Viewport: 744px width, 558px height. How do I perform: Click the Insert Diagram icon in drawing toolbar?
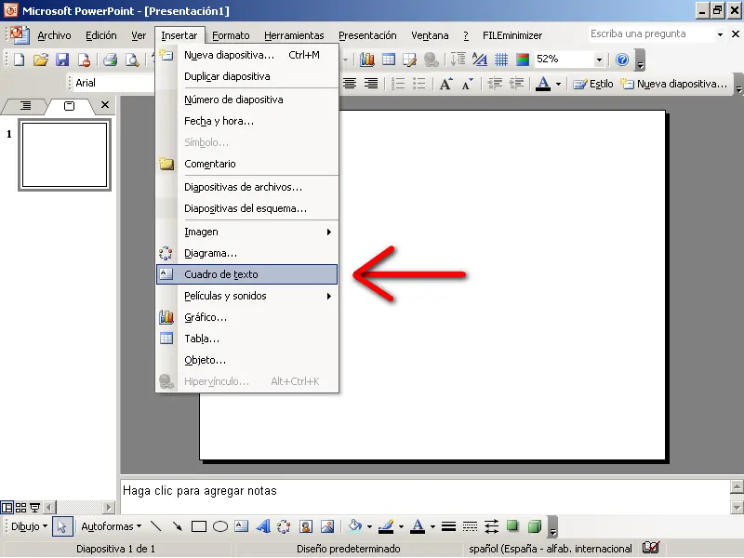[x=284, y=526]
